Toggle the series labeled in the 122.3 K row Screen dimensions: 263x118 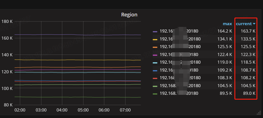[179, 55]
